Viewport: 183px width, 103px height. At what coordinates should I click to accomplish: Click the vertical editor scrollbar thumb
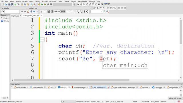[181, 32]
